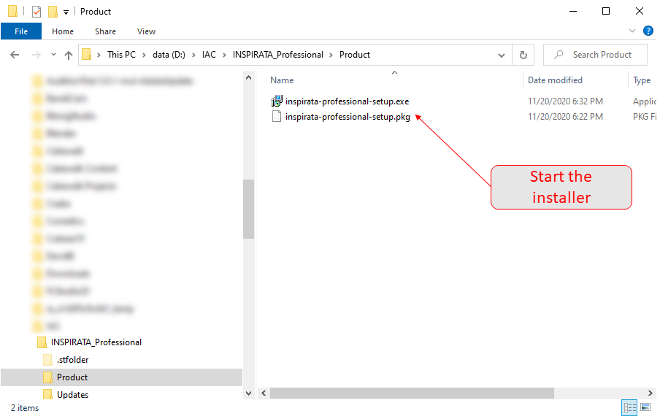Open the recent locations dropdown
The image size is (660, 419).
coord(53,54)
